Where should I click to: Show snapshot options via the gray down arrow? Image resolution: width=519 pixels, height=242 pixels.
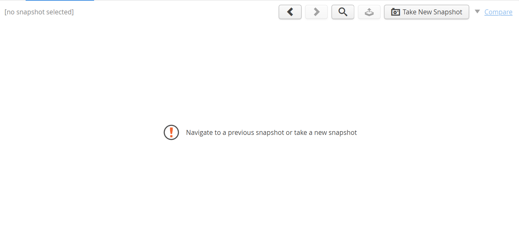tap(477, 12)
